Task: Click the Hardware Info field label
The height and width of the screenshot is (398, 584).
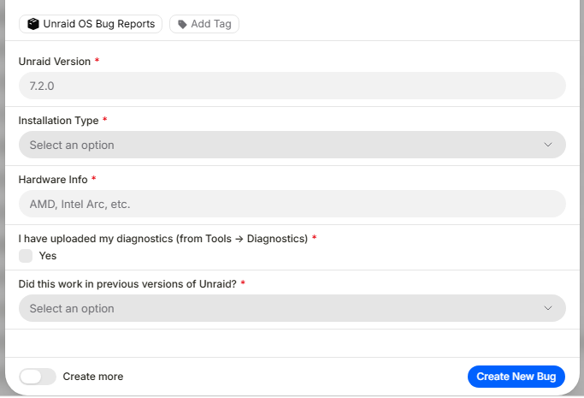Action: (x=53, y=180)
